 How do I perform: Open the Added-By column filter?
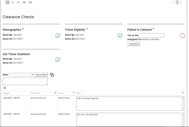(x=55, y=93)
